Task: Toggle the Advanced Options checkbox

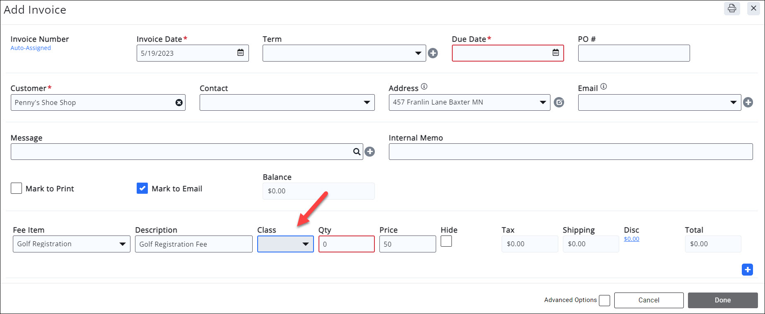Action: [x=604, y=300]
